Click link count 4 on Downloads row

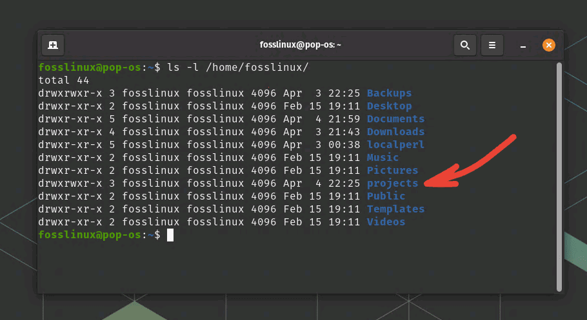point(112,131)
